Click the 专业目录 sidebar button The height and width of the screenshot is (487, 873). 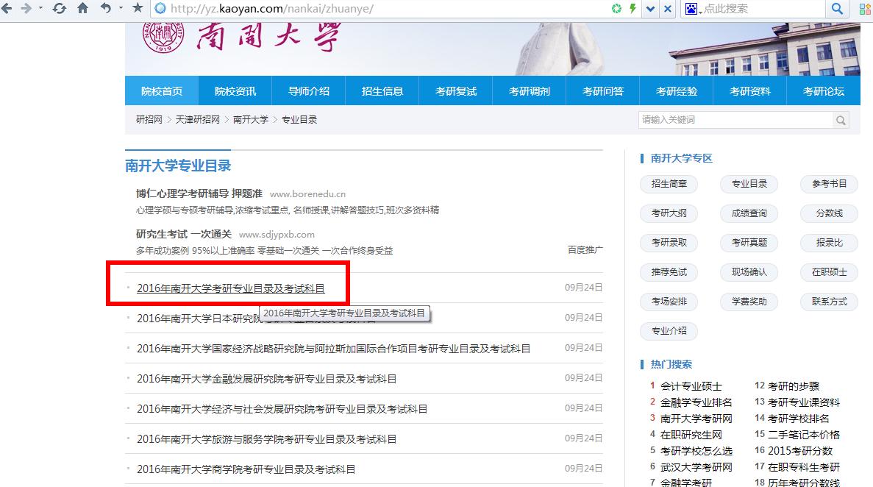coord(749,184)
